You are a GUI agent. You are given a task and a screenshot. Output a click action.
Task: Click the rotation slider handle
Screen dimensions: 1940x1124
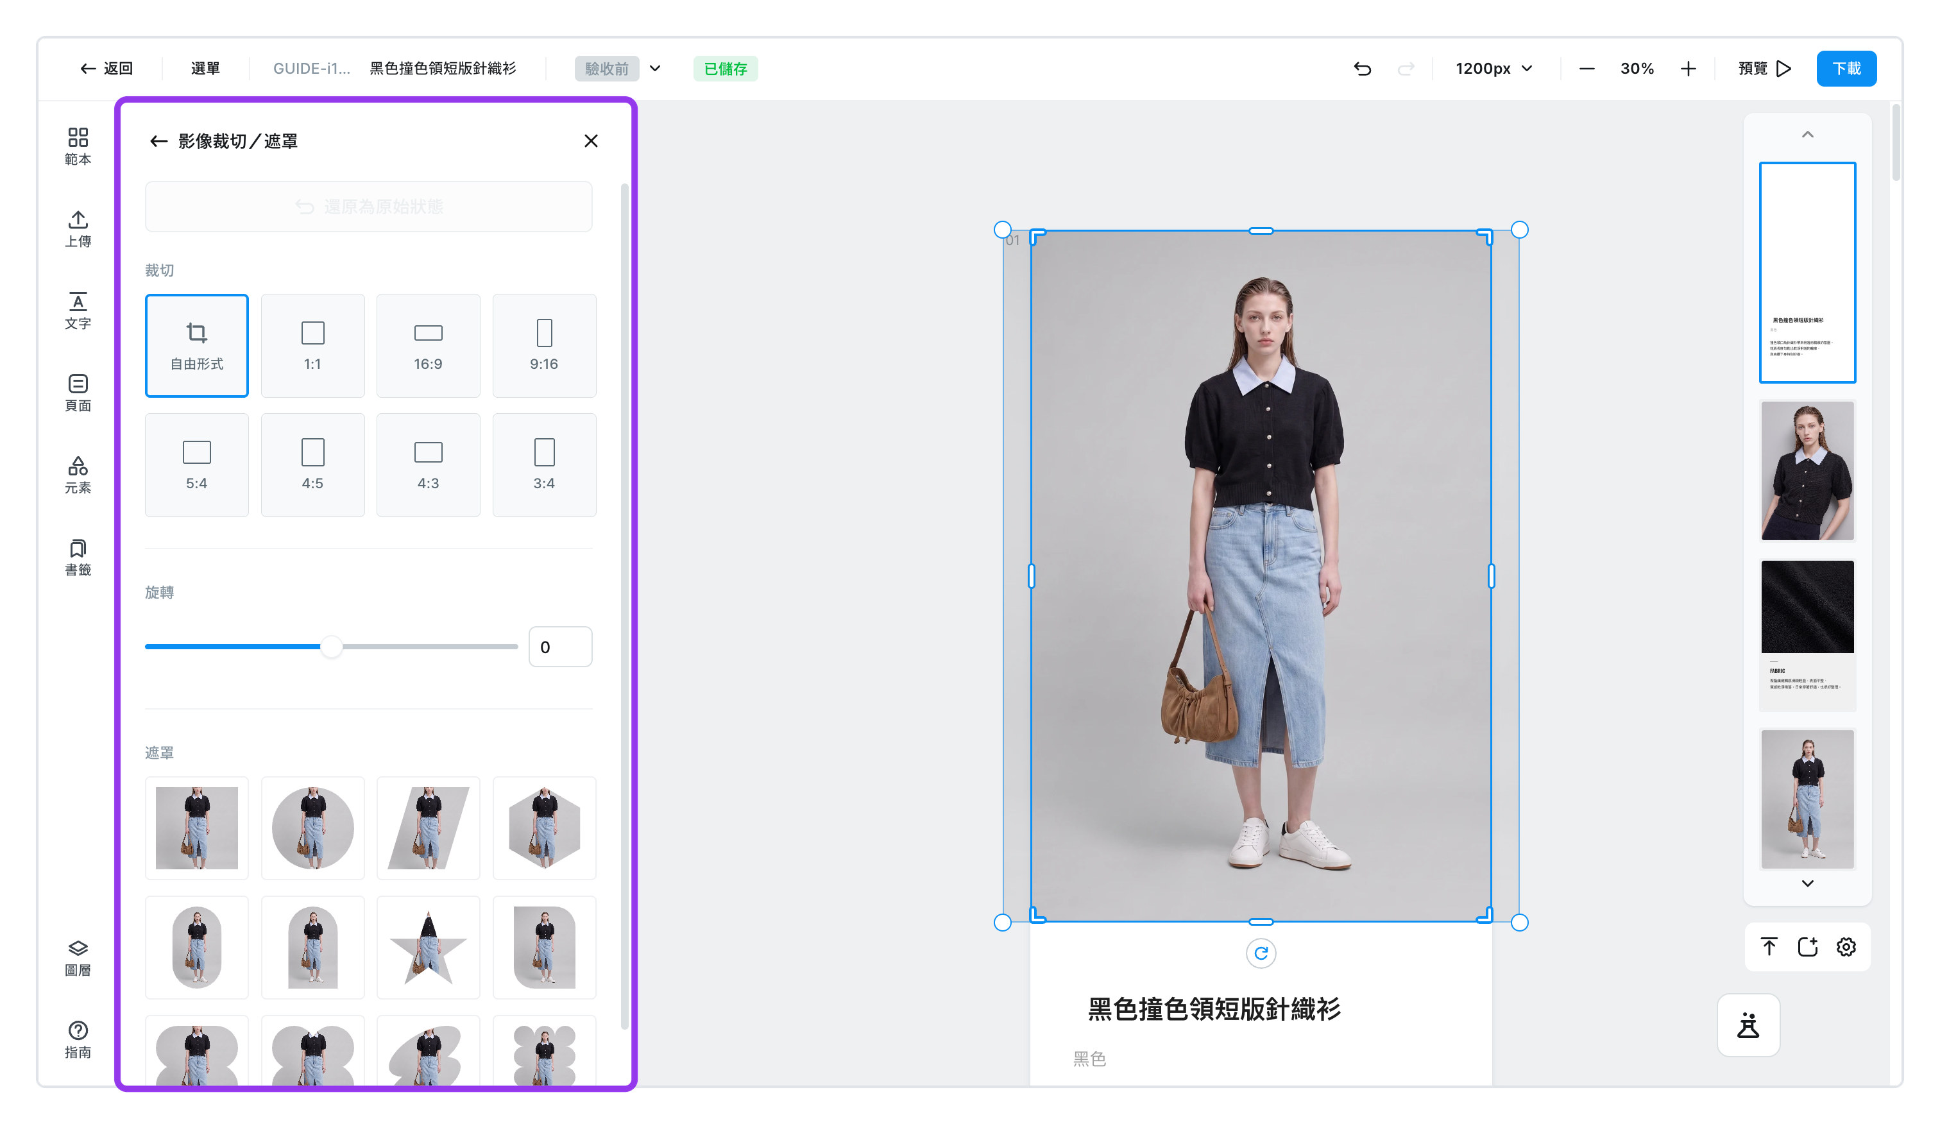coord(331,647)
